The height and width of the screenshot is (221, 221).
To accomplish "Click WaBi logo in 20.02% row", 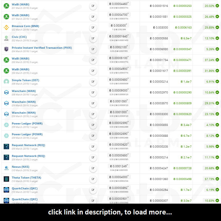I will tap(6, 6).
